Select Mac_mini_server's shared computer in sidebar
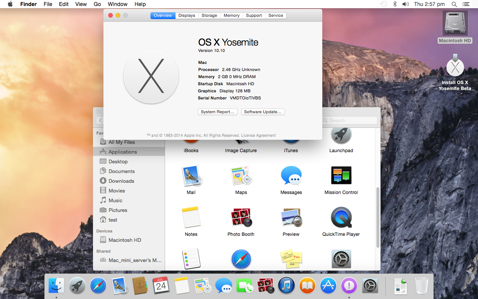The height and width of the screenshot is (299, 478). click(x=129, y=260)
